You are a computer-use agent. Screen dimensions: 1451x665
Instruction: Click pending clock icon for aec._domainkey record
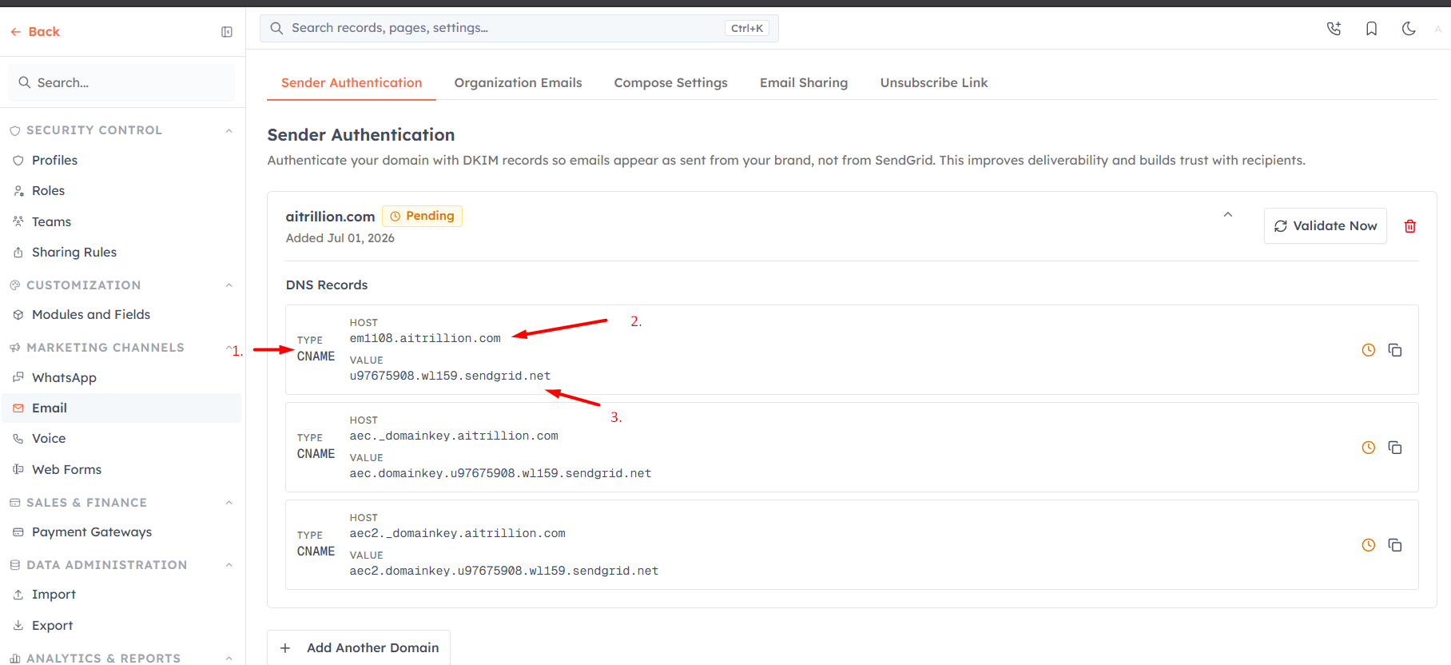1369,448
